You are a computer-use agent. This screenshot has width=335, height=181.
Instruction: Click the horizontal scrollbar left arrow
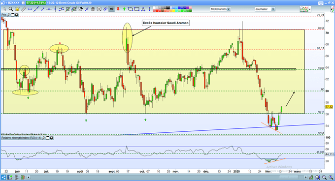pyautogui.click(x=28, y=177)
